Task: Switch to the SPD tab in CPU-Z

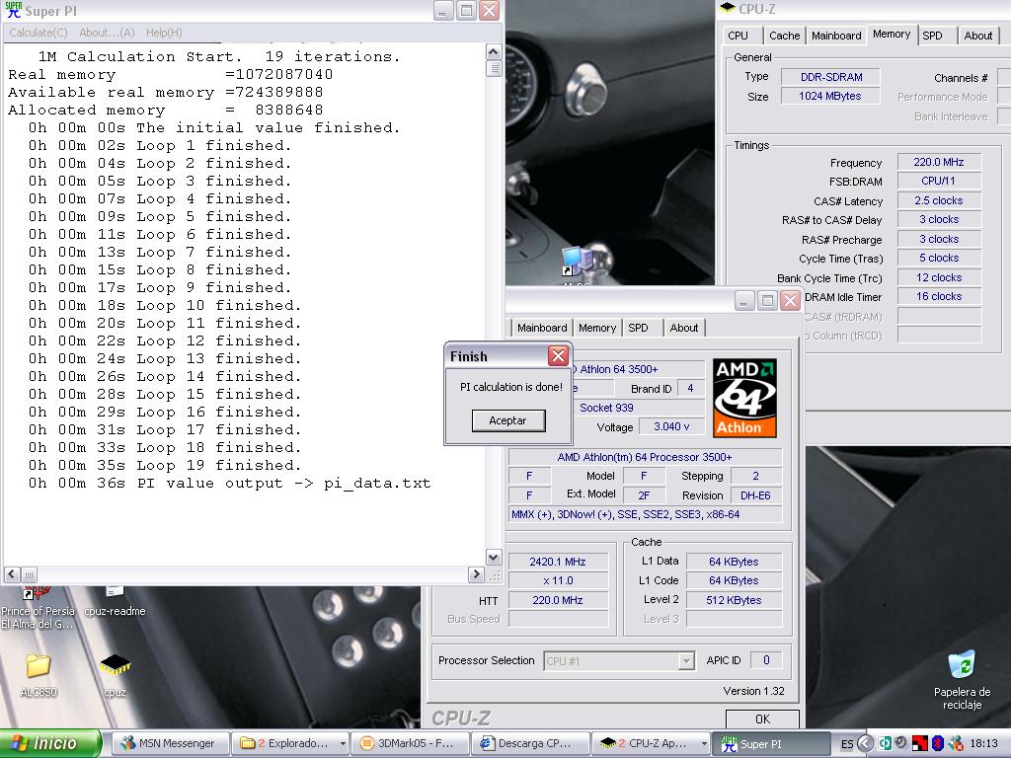Action: pyautogui.click(x=932, y=36)
